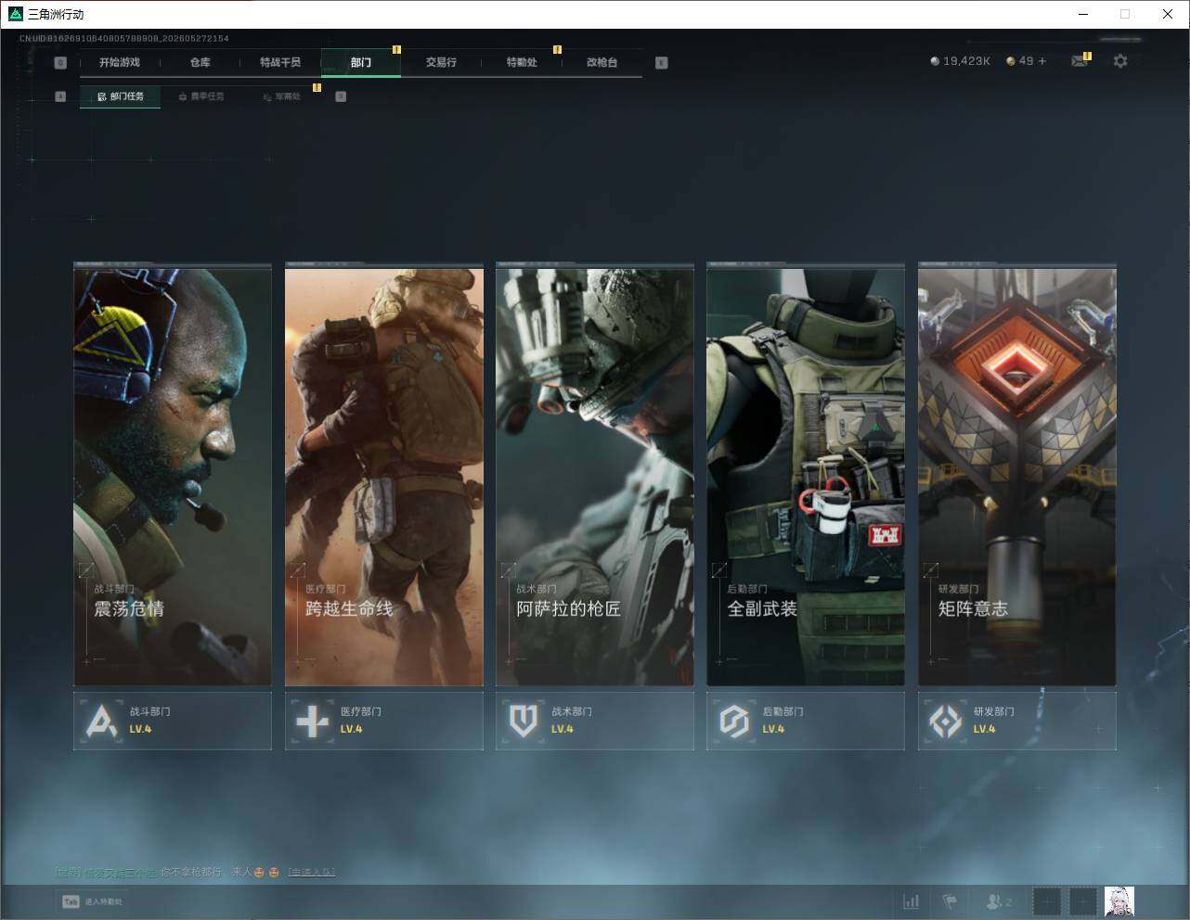This screenshot has height=920, width=1190.
Task: Open the 全副武装 mission card
Action: click(x=806, y=476)
